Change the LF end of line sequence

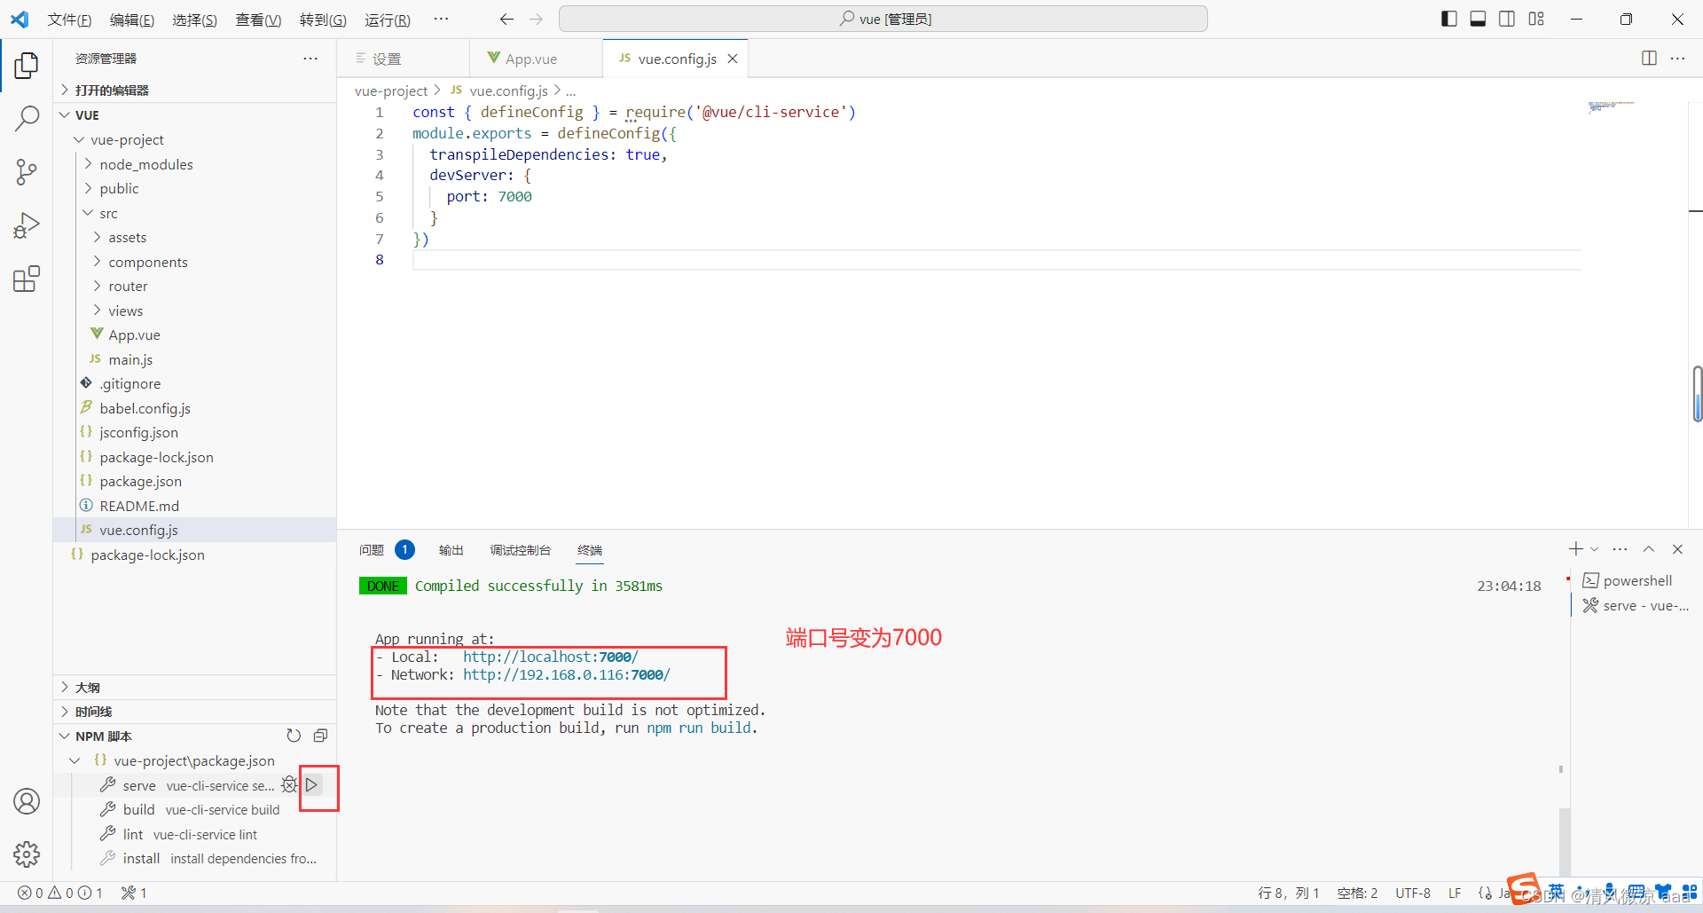(x=1455, y=893)
